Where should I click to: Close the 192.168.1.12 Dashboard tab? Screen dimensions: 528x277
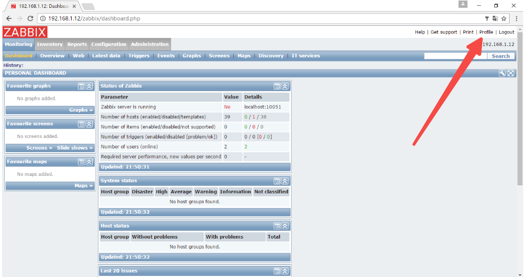point(74,6)
